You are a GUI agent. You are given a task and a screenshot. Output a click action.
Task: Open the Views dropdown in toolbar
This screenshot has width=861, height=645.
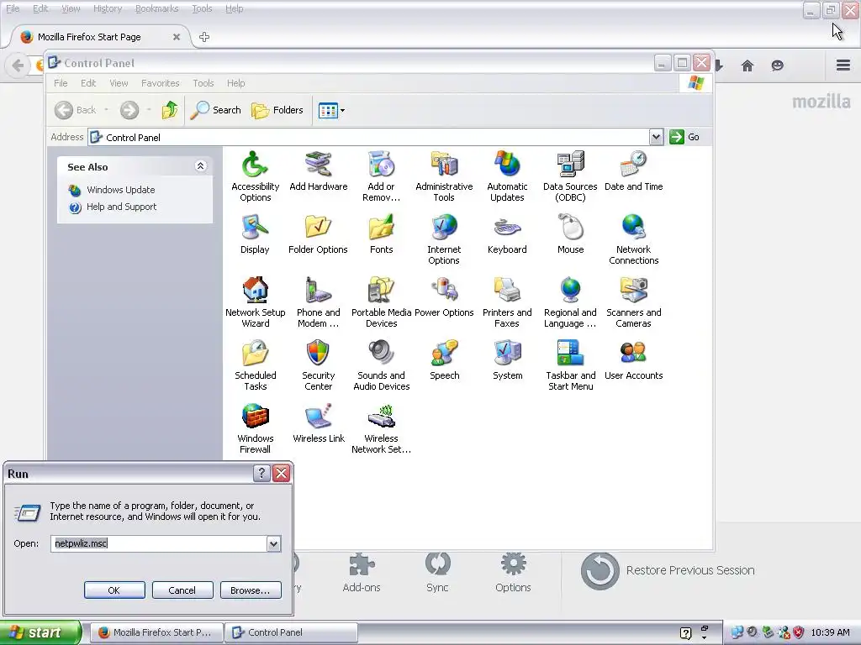pyautogui.click(x=331, y=110)
